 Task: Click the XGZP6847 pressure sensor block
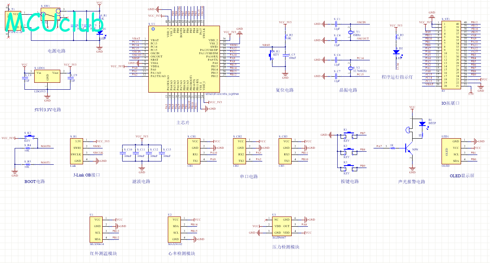tap(281, 226)
